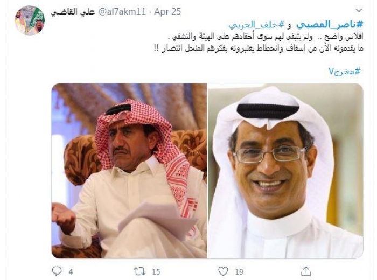This screenshot has height=280, width=377.
Task: Click the display name علي القاضي
Action: coord(73,12)
